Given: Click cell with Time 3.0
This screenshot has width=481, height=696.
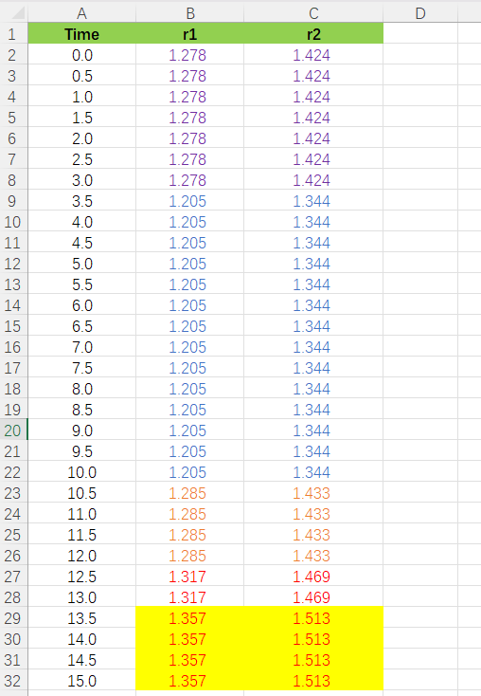Looking at the screenshot, I should (x=82, y=180).
